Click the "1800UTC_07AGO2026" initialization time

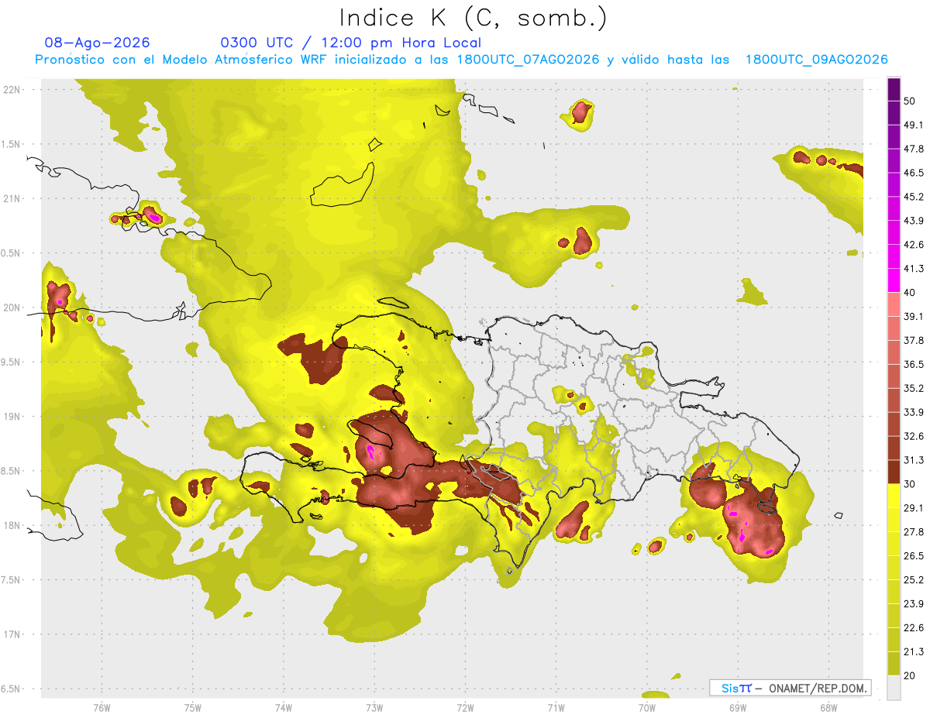tap(529, 60)
